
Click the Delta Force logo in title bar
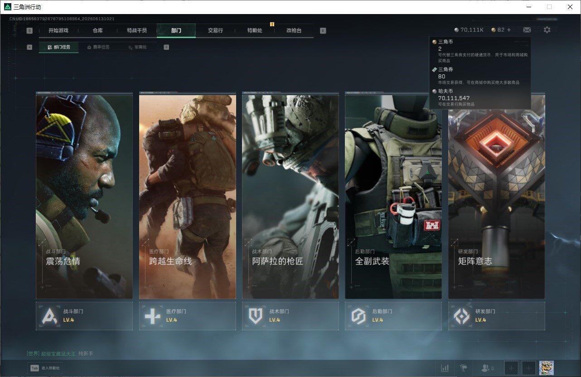[8, 7]
